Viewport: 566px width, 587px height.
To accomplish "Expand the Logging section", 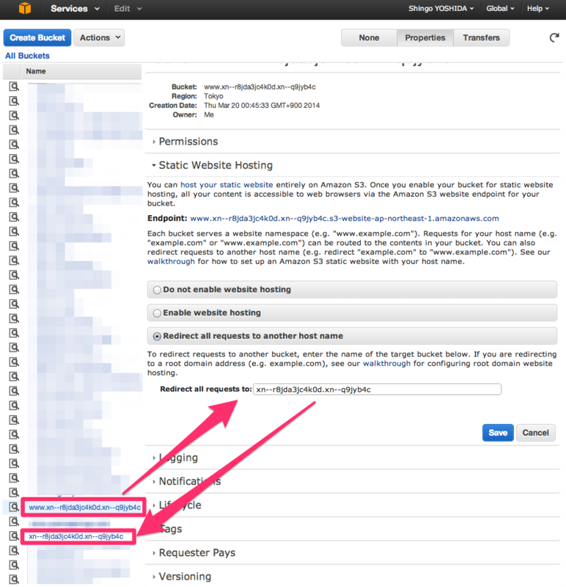I will pos(175,457).
